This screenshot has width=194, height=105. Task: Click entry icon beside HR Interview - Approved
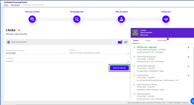(134, 47)
